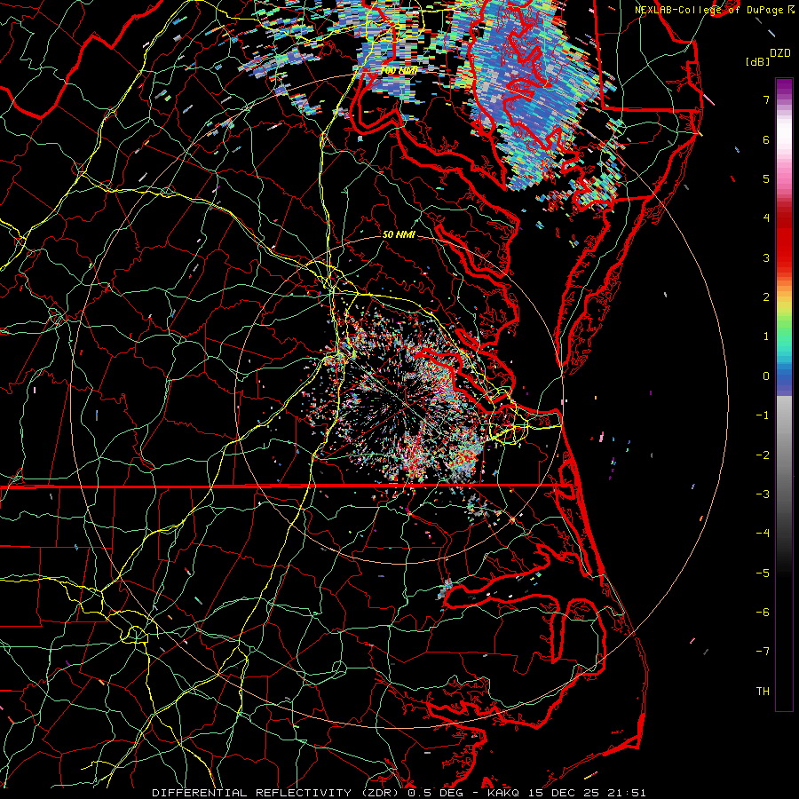Click the 100 NMI range ring label
The image size is (799, 799).
(x=399, y=70)
